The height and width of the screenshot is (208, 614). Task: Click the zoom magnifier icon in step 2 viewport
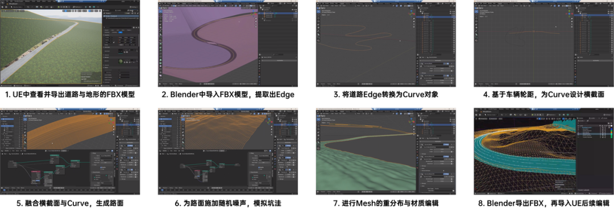click(x=256, y=18)
